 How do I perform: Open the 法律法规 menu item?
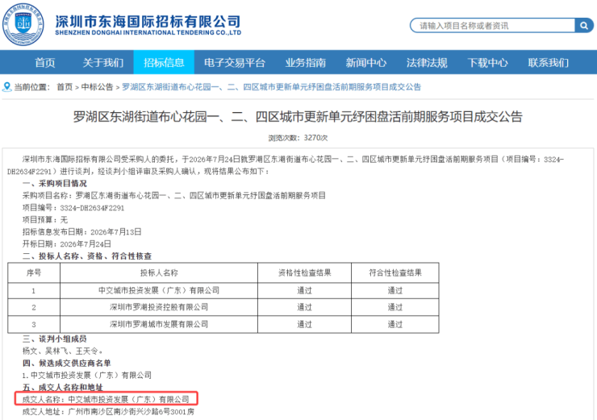pyautogui.click(x=427, y=62)
